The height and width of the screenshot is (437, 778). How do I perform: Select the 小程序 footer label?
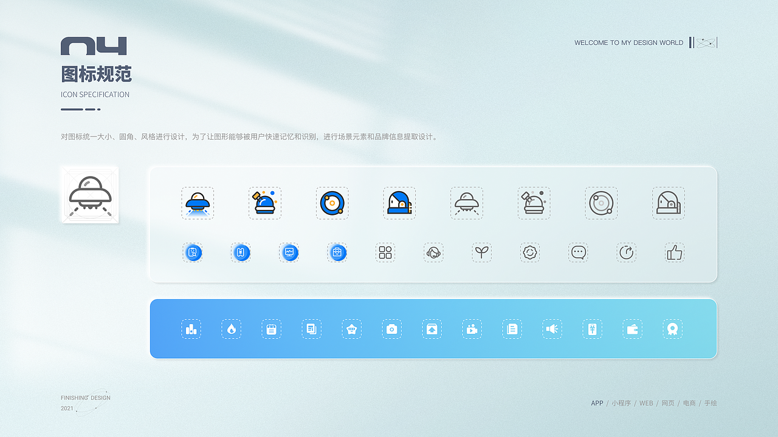pyautogui.click(x=621, y=403)
